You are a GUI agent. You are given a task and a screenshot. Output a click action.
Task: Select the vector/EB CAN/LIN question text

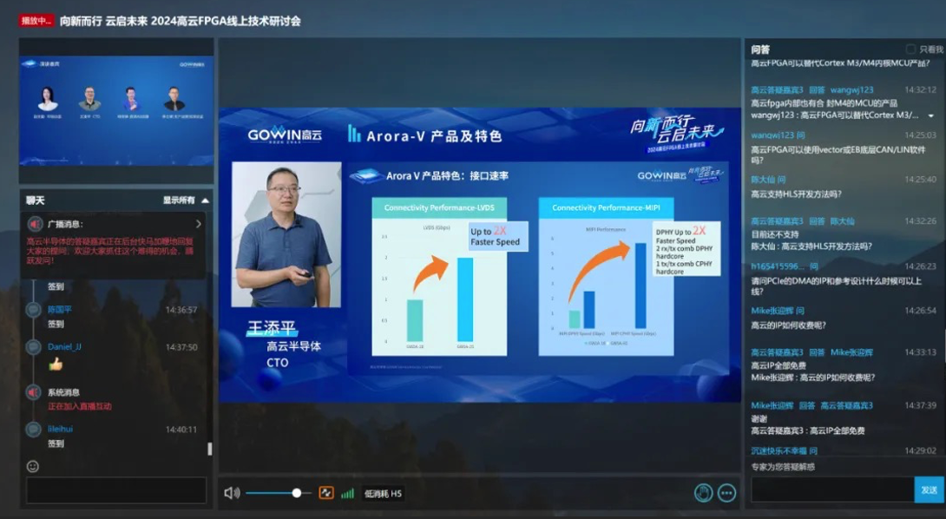(838, 155)
